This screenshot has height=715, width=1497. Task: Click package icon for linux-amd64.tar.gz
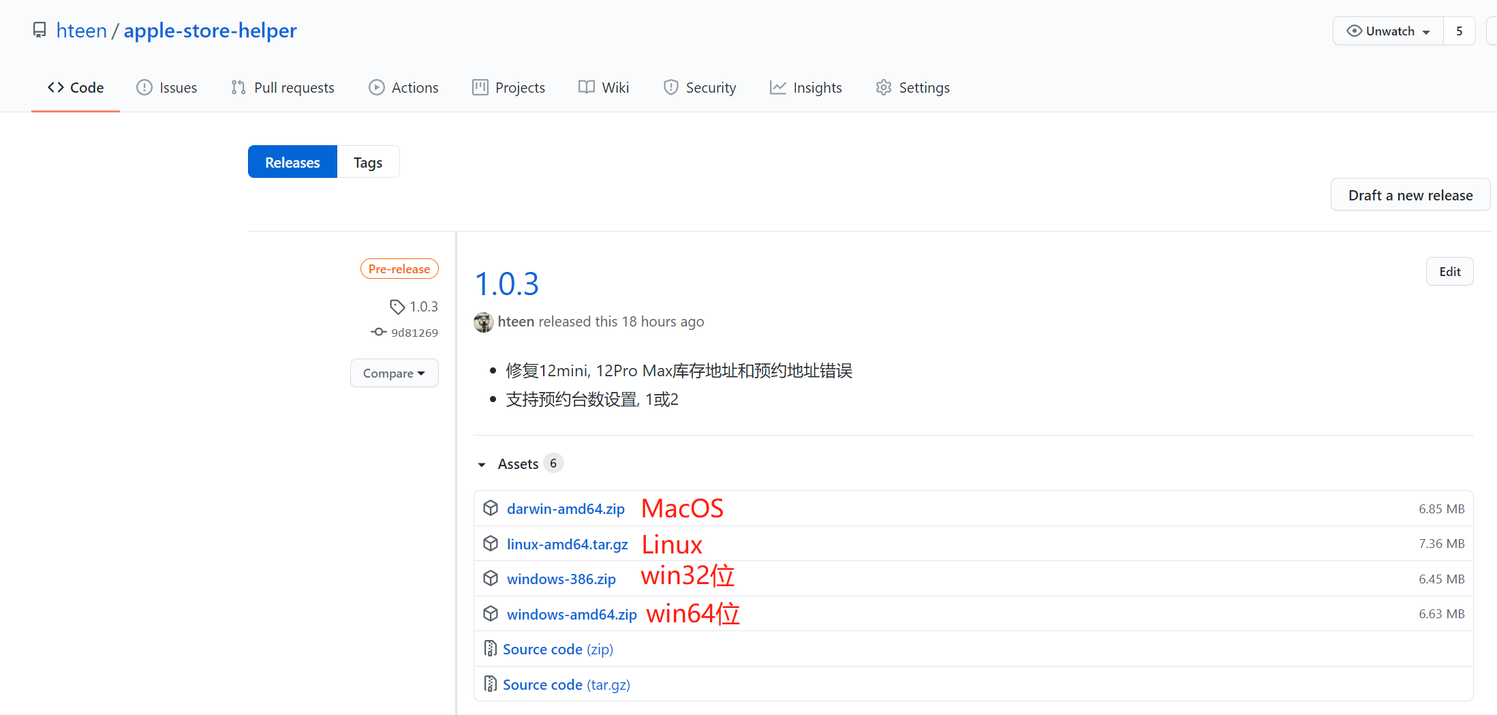point(491,544)
